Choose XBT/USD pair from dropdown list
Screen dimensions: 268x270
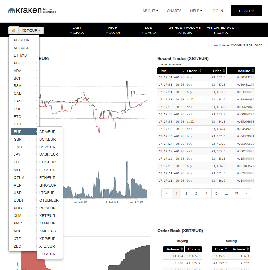tap(22, 48)
